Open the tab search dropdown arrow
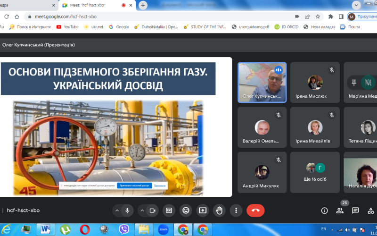Viewport: 377px width, 236px height. (x=356, y=5)
